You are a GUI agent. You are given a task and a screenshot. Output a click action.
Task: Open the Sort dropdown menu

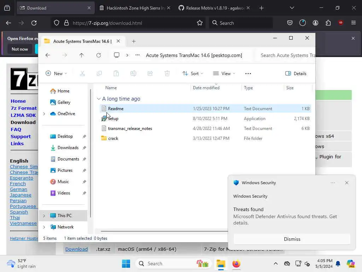(193, 74)
